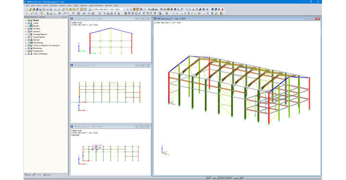Image resolution: width=346 pixels, height=180 pixels.
Task: Open the File menu
Action: click(x=27, y=5)
